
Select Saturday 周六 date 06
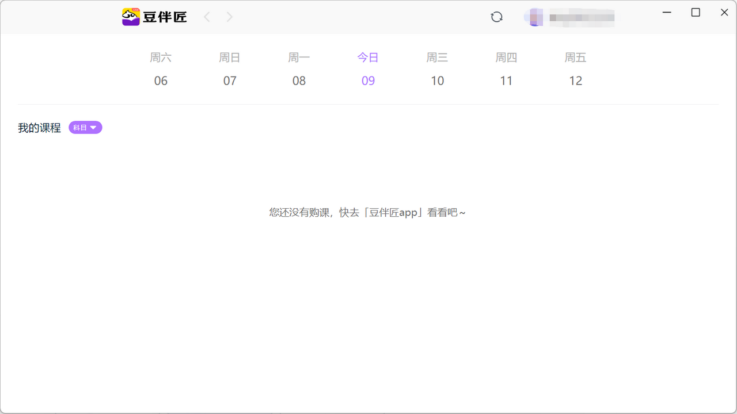point(161,69)
